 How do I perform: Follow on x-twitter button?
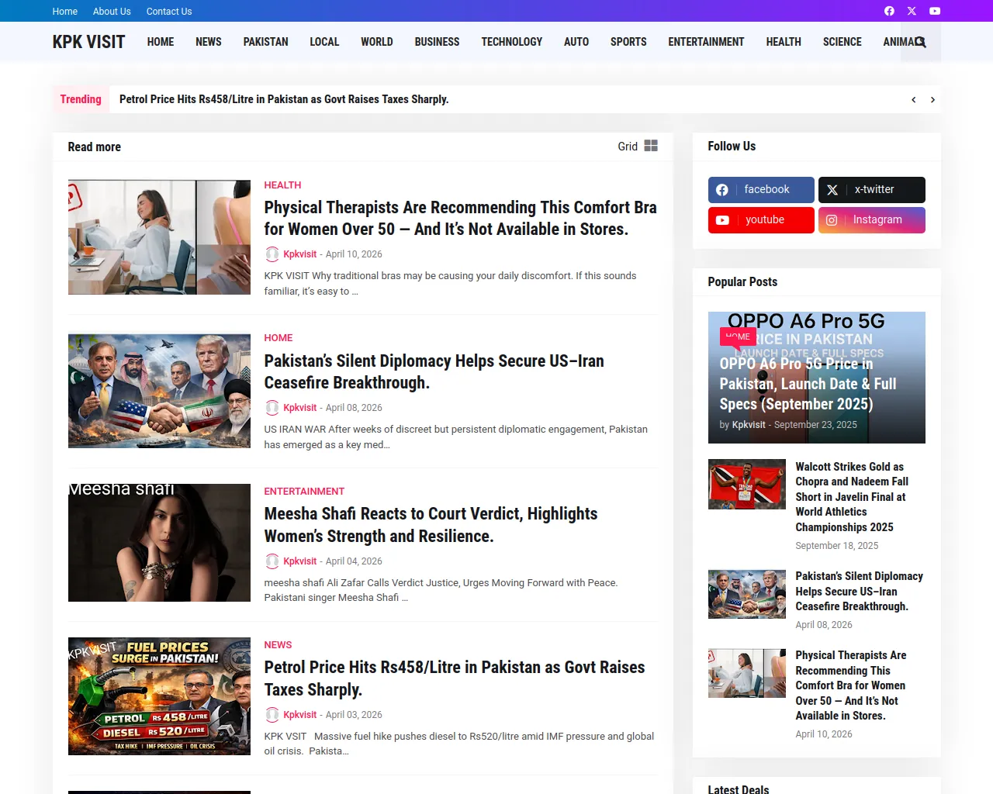pos(872,190)
